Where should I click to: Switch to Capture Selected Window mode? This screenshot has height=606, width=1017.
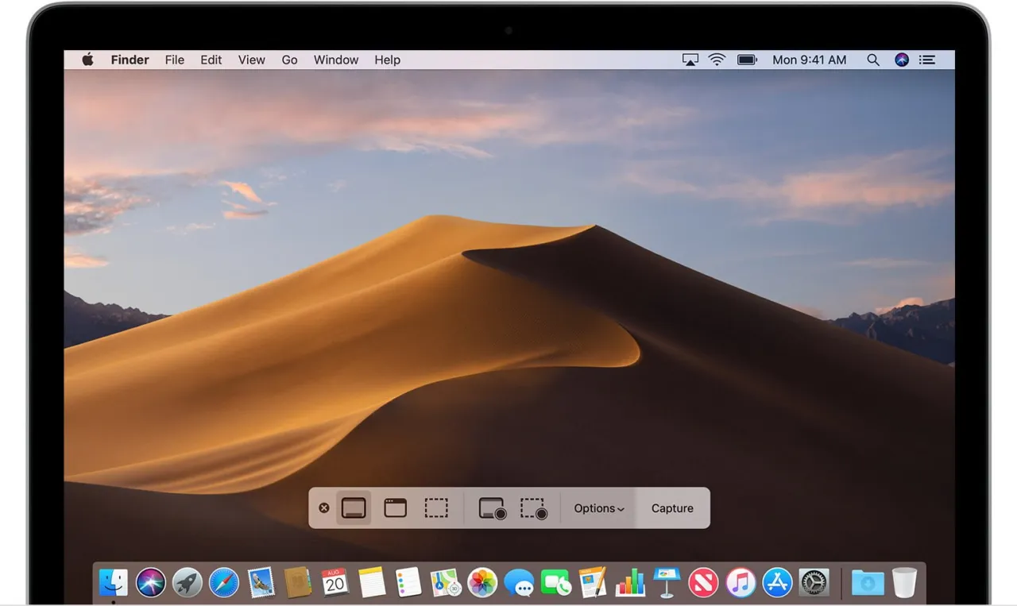pyautogui.click(x=395, y=508)
